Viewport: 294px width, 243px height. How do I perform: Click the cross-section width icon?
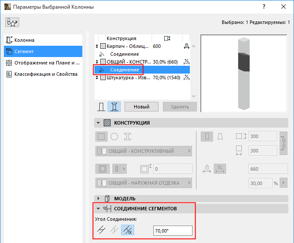point(239,151)
